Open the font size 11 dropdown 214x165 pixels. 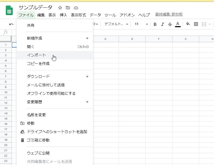pyautogui.click(x=141, y=24)
